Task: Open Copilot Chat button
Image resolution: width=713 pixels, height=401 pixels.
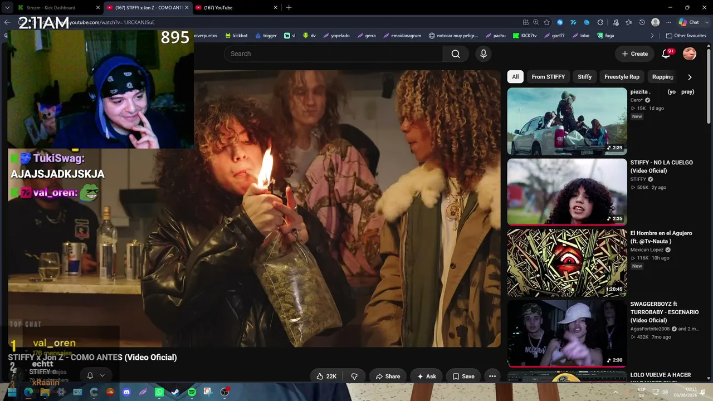Action: (x=688, y=22)
